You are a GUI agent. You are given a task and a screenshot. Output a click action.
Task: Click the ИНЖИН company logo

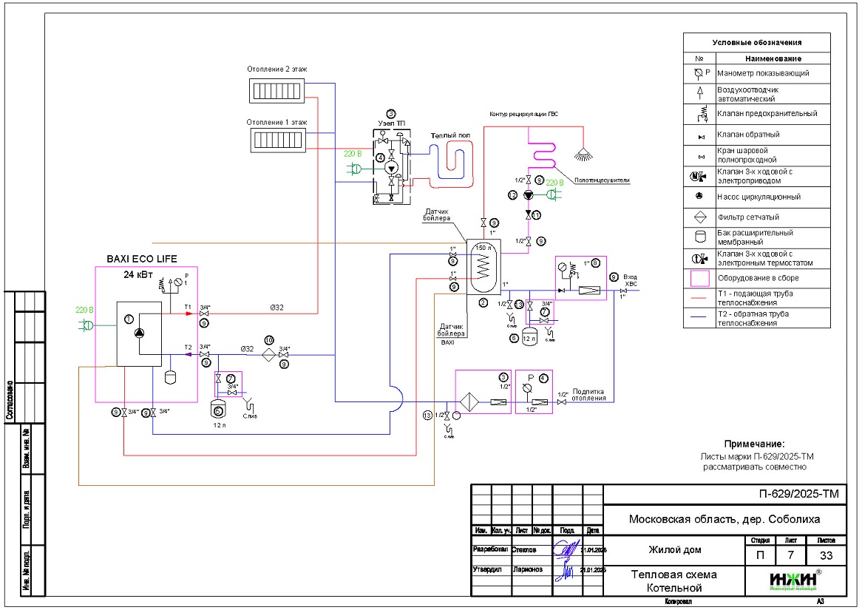(795, 580)
